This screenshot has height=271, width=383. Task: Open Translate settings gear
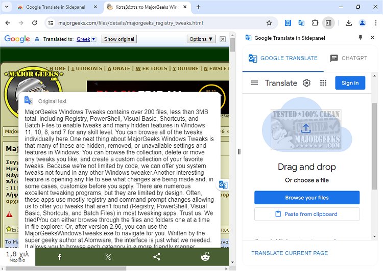click(x=306, y=83)
